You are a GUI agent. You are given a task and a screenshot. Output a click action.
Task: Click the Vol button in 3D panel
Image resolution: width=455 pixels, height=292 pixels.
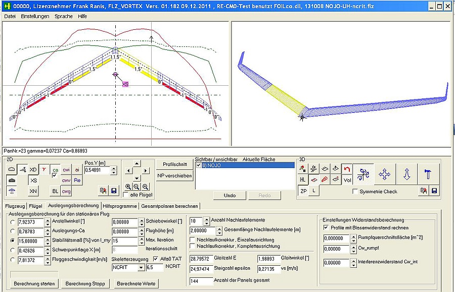(x=347, y=180)
